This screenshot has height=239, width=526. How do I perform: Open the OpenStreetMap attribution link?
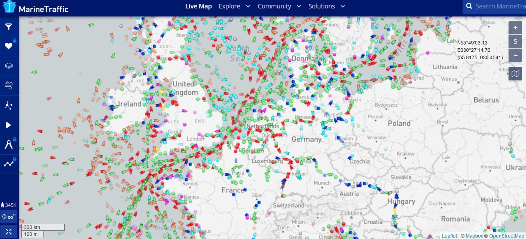(x=507, y=236)
